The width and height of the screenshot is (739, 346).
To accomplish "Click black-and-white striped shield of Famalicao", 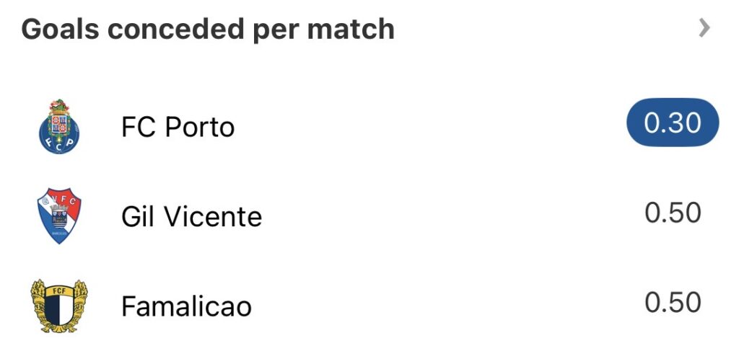I will pos(59,311).
